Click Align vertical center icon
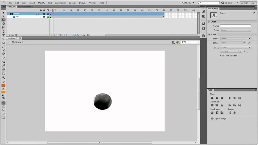258x145 pixels. coord(235,98)
